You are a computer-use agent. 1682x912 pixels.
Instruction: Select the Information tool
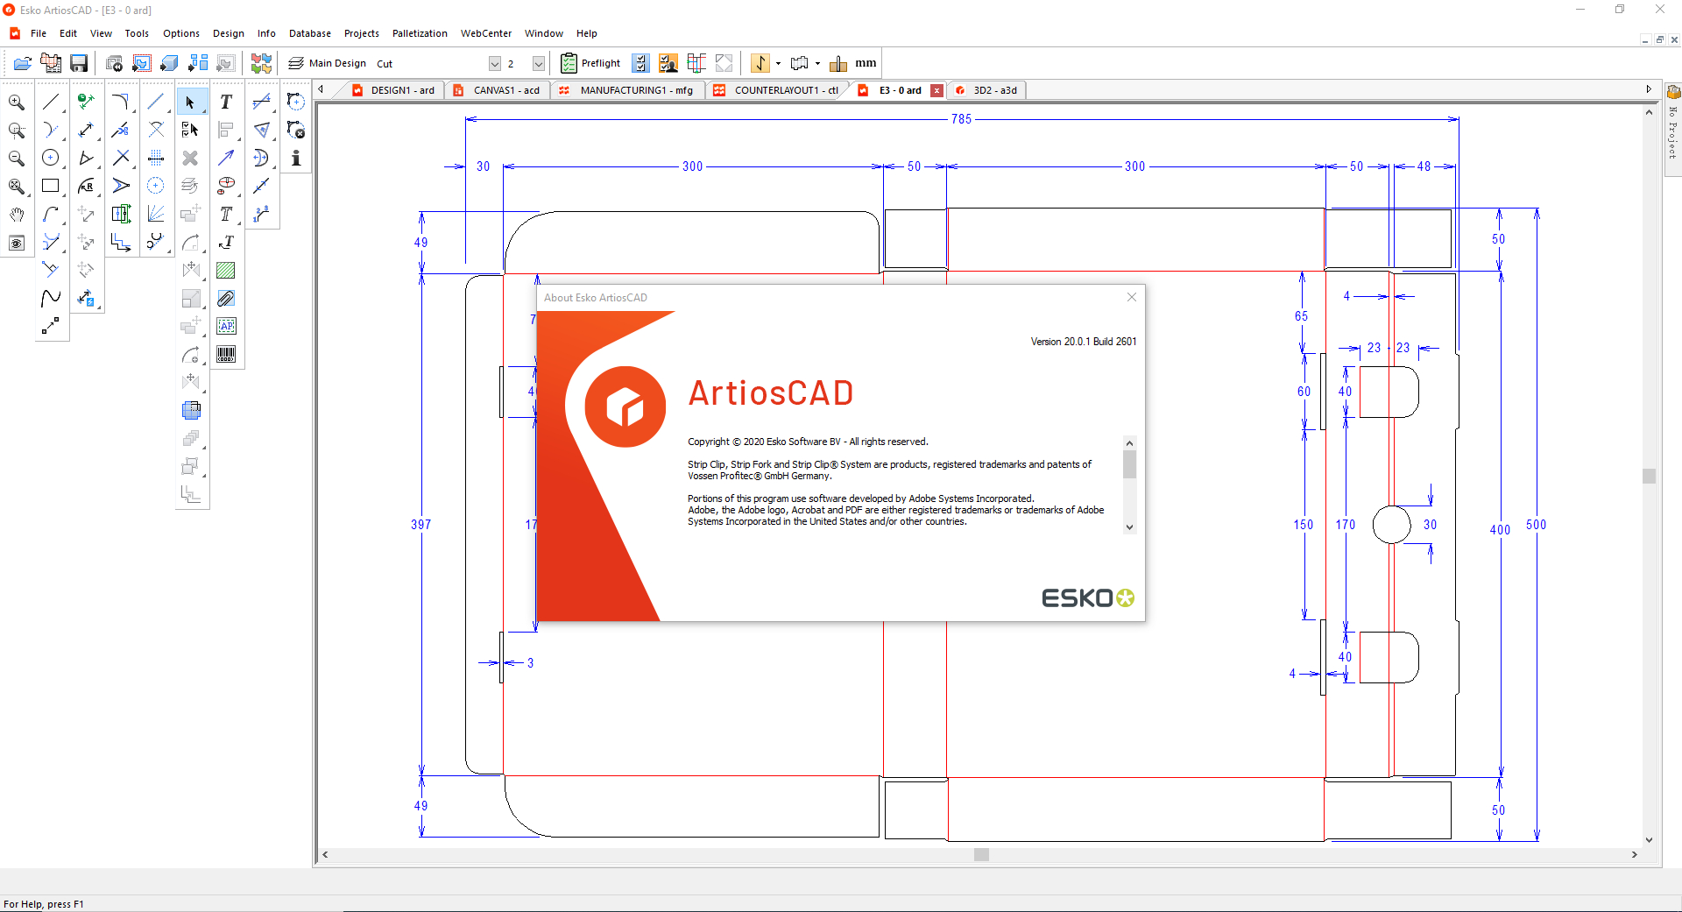[295, 159]
